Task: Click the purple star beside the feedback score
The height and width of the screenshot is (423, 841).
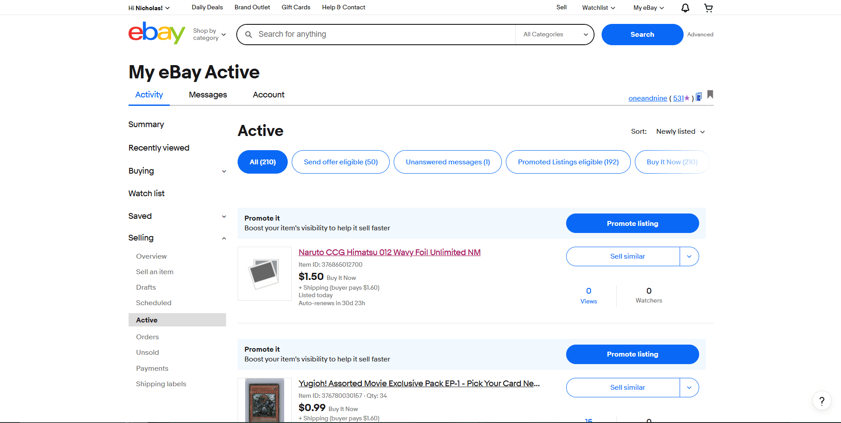Action: pyautogui.click(x=686, y=98)
